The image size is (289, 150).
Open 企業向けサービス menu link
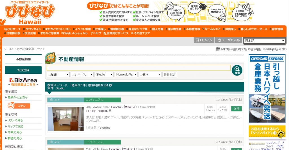click(x=116, y=33)
